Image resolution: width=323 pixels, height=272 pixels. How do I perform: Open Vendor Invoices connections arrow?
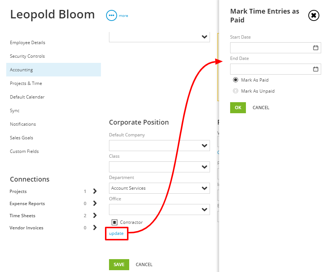(95, 228)
